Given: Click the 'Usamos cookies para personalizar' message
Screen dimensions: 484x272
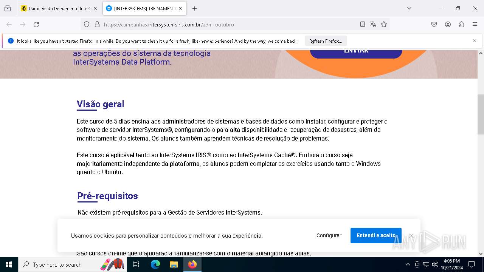Looking at the screenshot, I should coord(167,236).
